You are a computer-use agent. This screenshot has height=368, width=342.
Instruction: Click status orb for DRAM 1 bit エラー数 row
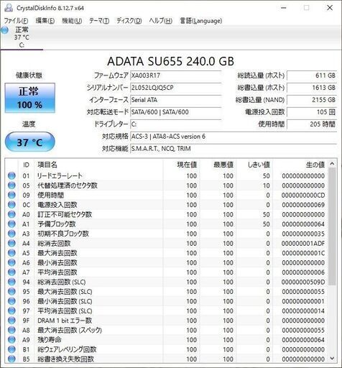[11, 321]
